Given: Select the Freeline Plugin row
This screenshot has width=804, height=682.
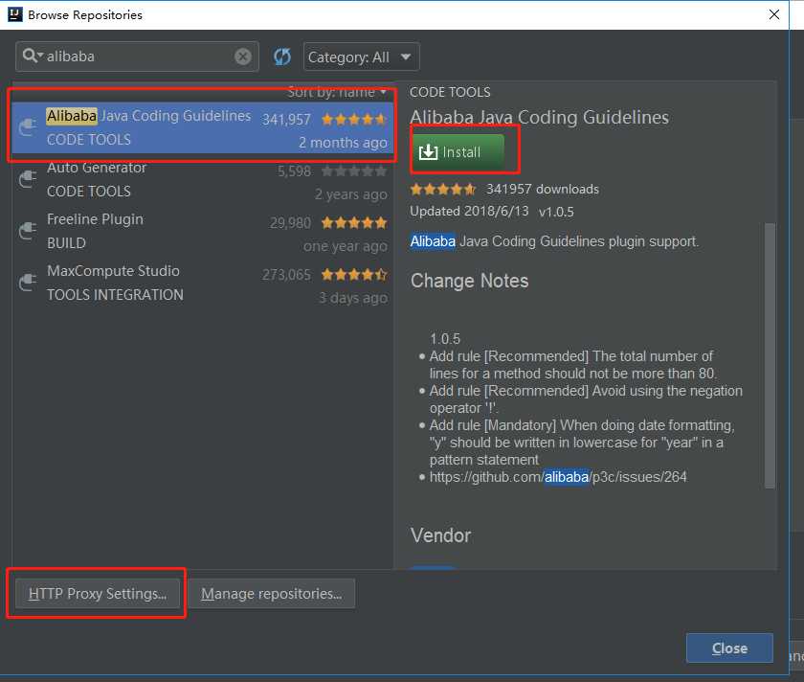Looking at the screenshot, I should [203, 231].
